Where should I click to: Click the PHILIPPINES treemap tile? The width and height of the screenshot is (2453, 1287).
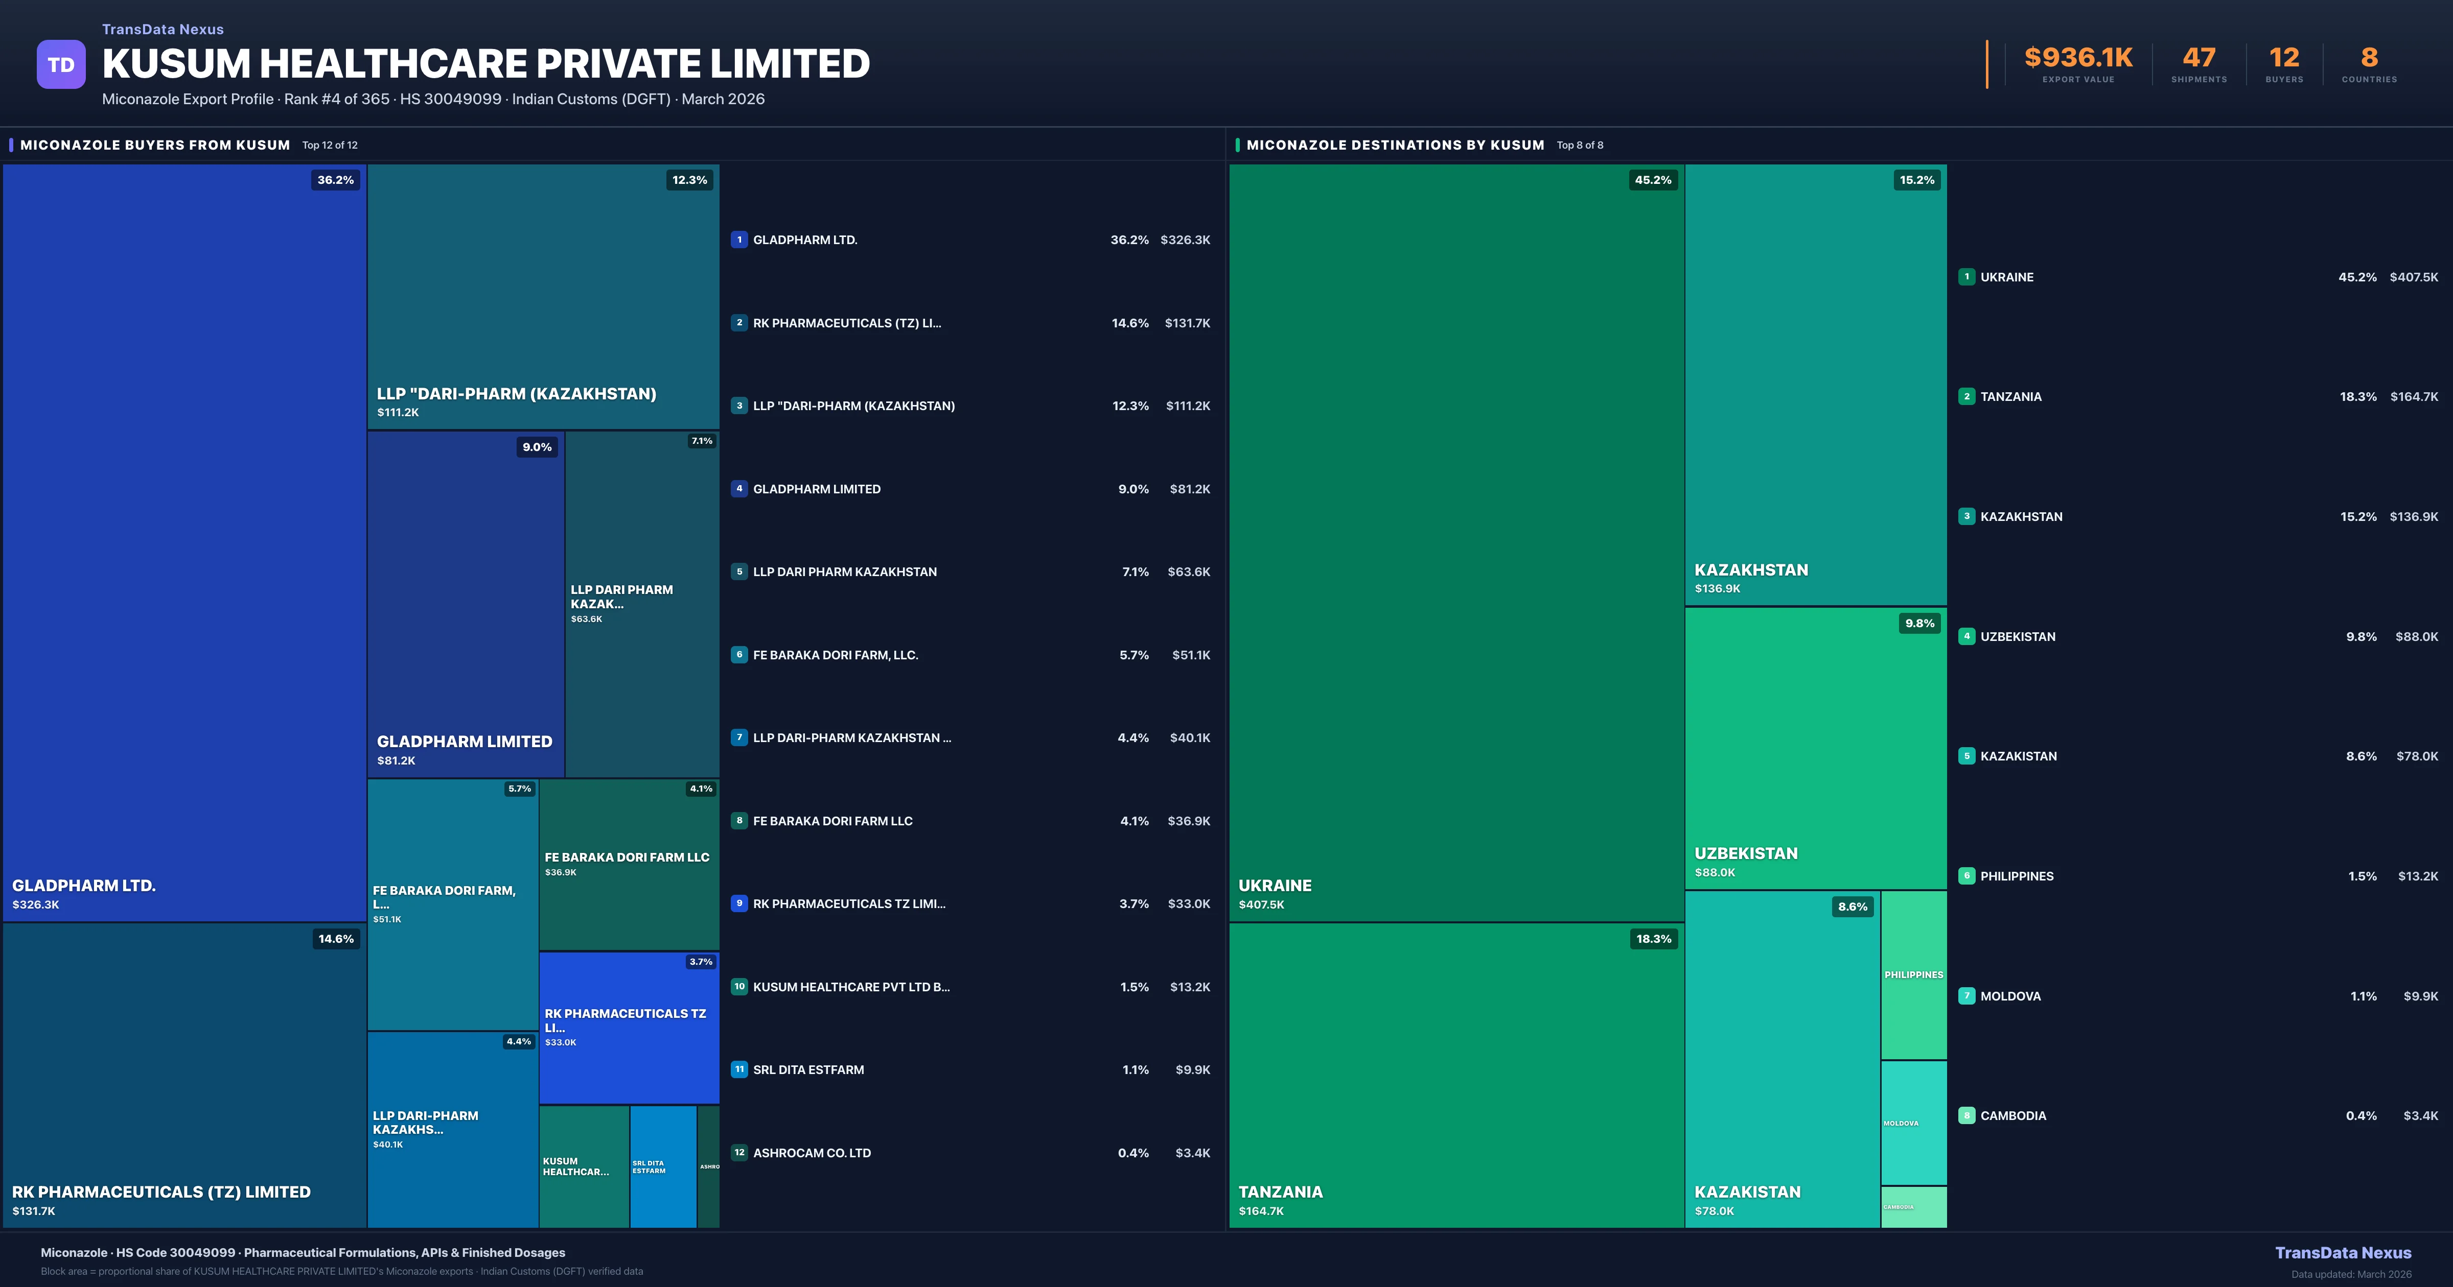click(1913, 975)
